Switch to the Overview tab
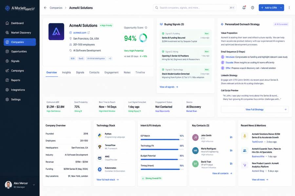 (51, 73)
